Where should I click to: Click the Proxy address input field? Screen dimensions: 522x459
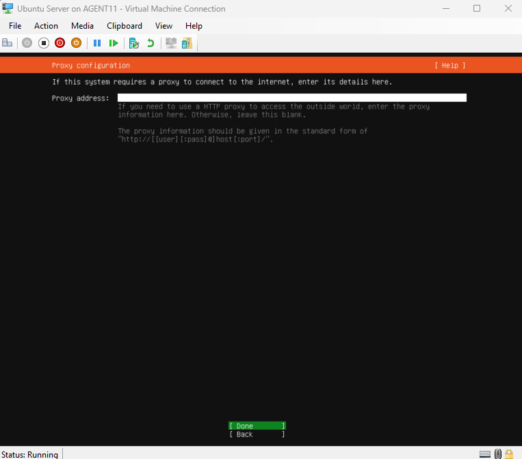[291, 98]
